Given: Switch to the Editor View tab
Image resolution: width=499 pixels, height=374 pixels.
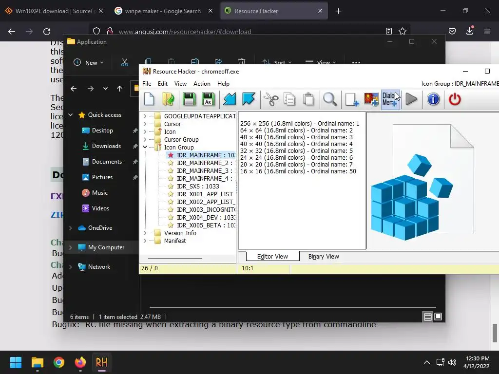Looking at the screenshot, I should pyautogui.click(x=273, y=256).
